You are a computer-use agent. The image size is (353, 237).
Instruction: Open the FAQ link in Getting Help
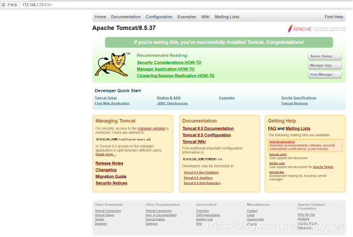click(272, 128)
